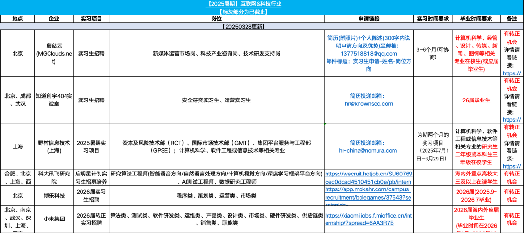The image size is (524, 233).
Task: Select the 2026届实习生招聘 cell
Action: [x=91, y=196]
